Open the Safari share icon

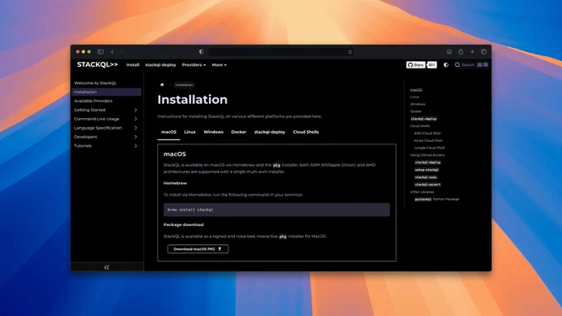(460, 51)
